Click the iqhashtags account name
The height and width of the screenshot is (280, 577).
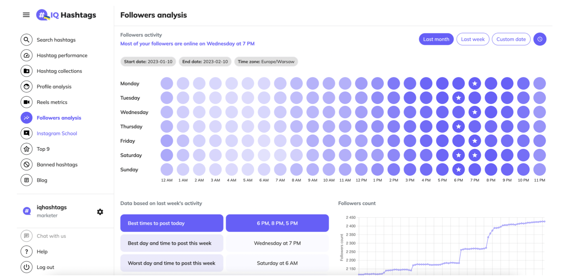[52, 207]
